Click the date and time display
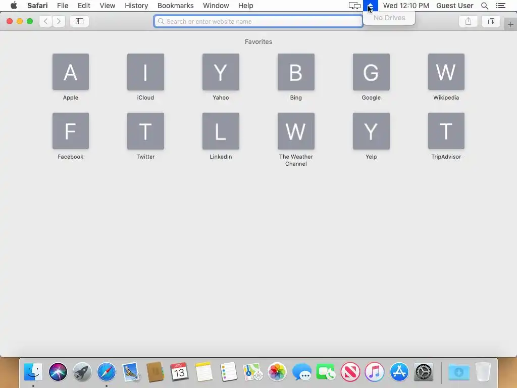The height and width of the screenshot is (388, 517). 406,6
